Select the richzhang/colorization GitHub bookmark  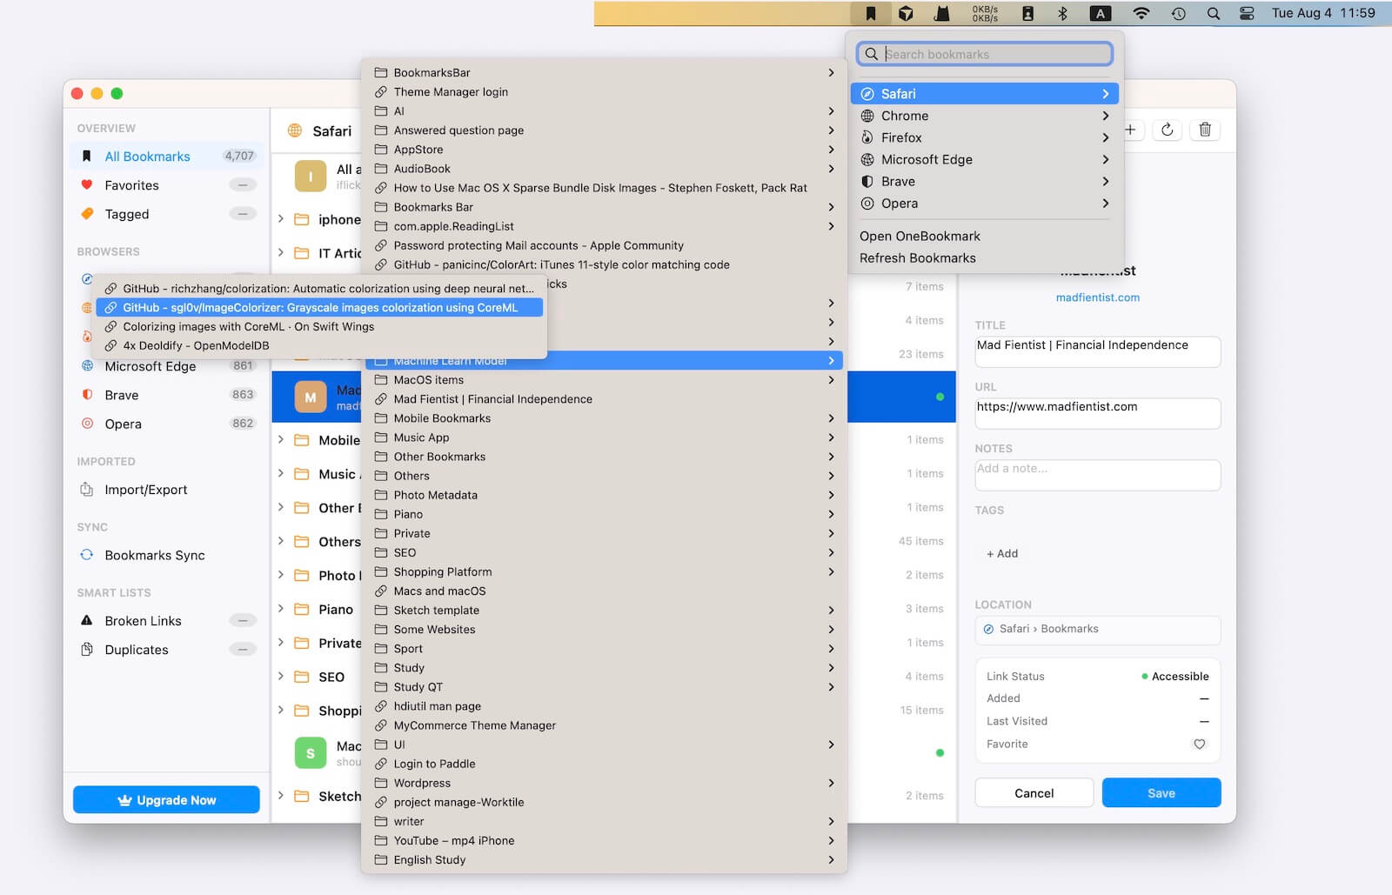pyautogui.click(x=319, y=288)
